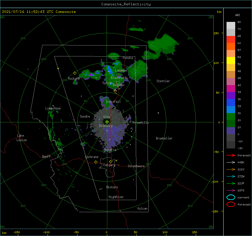Click the Blackfalds map label
Screen dimensions: 252x236
click(x=119, y=78)
